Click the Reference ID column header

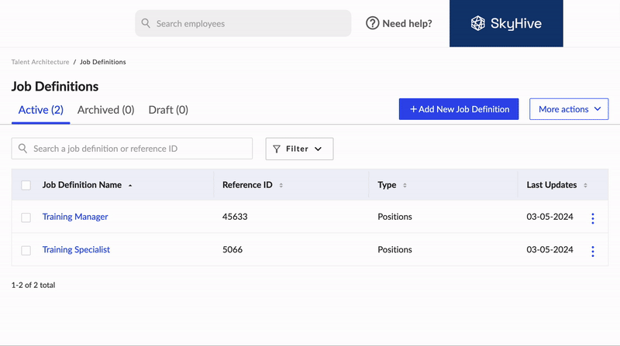(x=247, y=185)
